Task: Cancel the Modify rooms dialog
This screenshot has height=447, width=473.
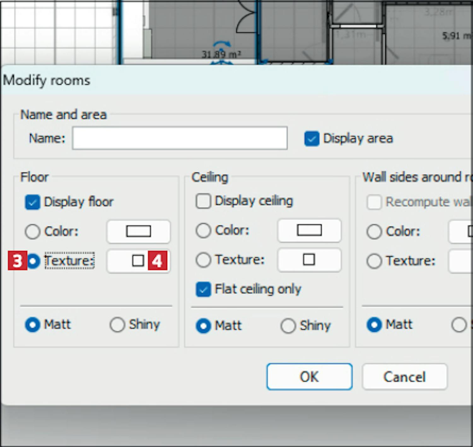Action: tap(405, 377)
